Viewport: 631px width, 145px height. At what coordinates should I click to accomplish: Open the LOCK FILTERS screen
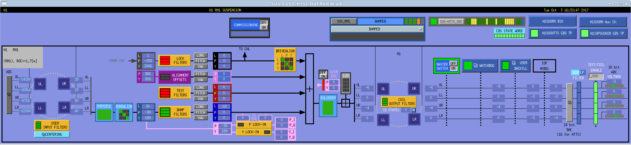pos(174,60)
